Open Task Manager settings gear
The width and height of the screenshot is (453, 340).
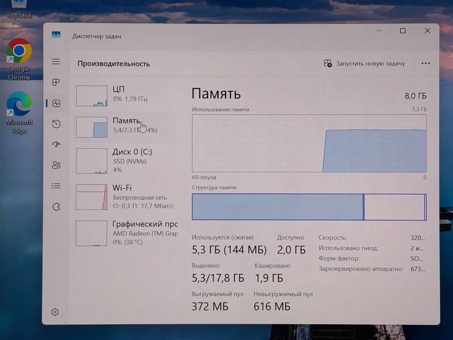point(55,312)
